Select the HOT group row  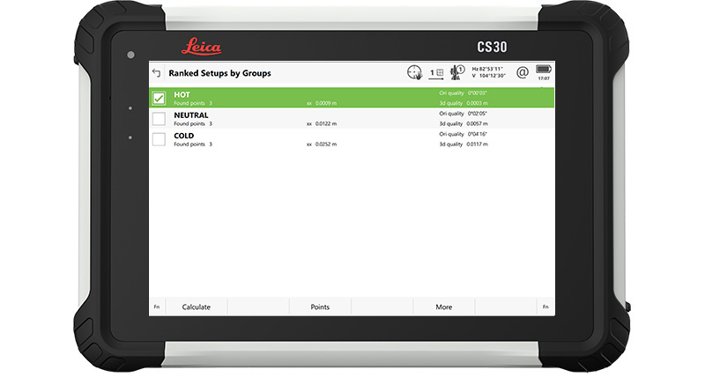click(352, 98)
